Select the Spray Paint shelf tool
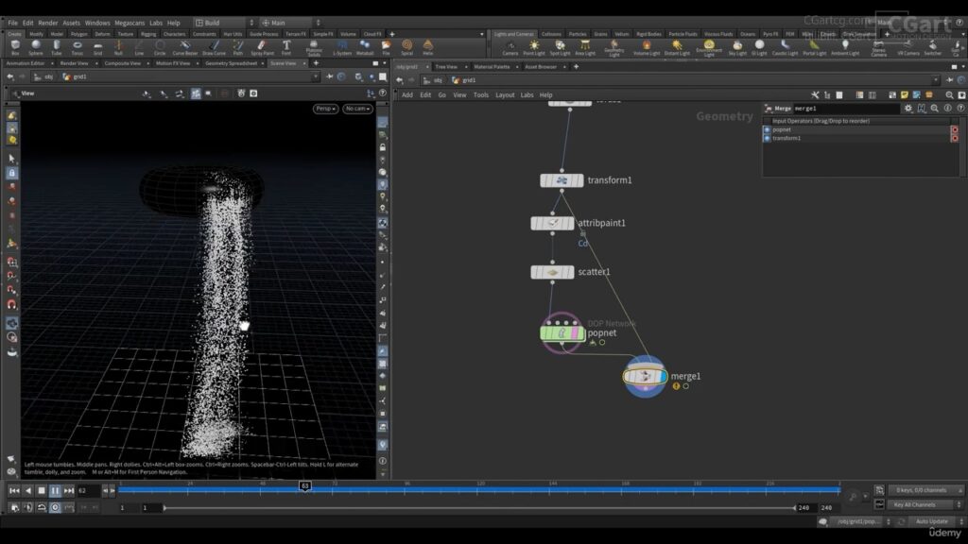Viewport: 968px width, 544px height. (262, 47)
